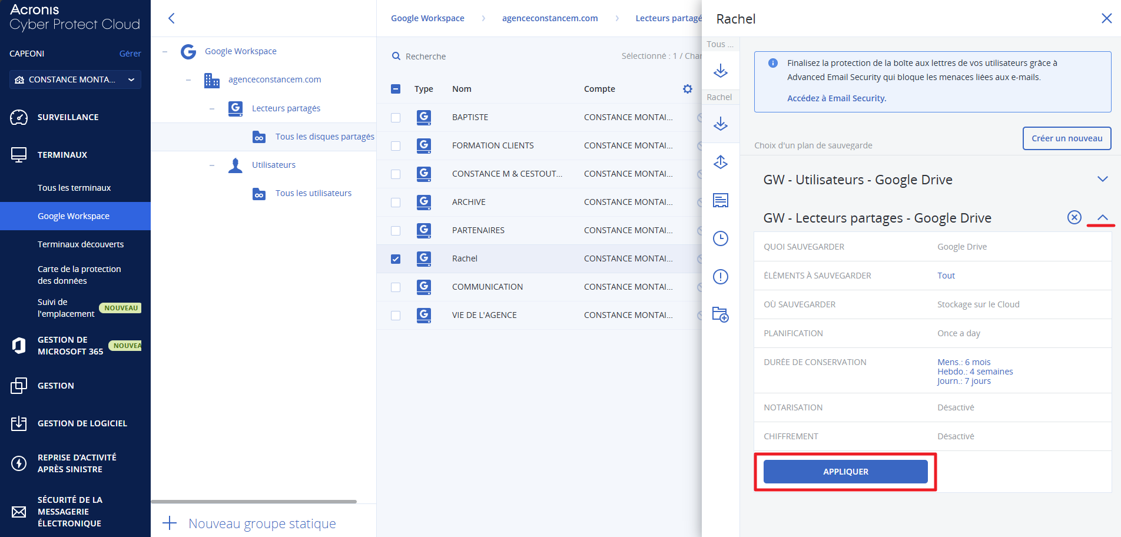Check the BAPTISTE row checkbox
Image resolution: width=1121 pixels, height=537 pixels.
396,118
